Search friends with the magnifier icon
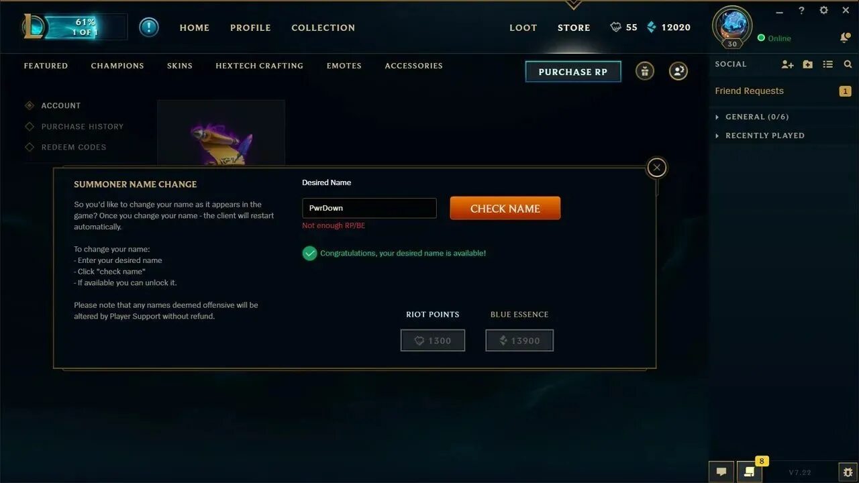 coord(848,64)
